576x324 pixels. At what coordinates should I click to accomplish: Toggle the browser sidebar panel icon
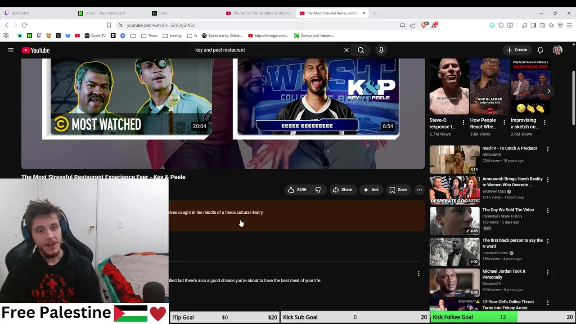(x=533, y=25)
